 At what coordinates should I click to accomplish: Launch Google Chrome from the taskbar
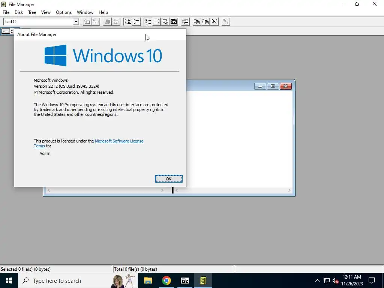click(x=166, y=280)
